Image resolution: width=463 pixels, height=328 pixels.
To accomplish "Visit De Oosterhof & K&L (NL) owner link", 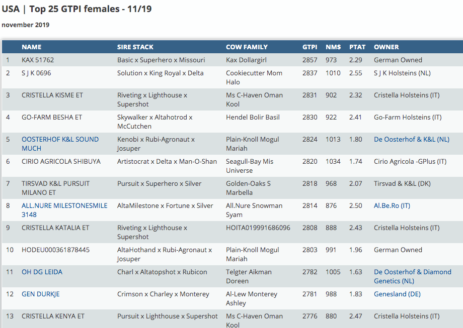I will point(411,140).
